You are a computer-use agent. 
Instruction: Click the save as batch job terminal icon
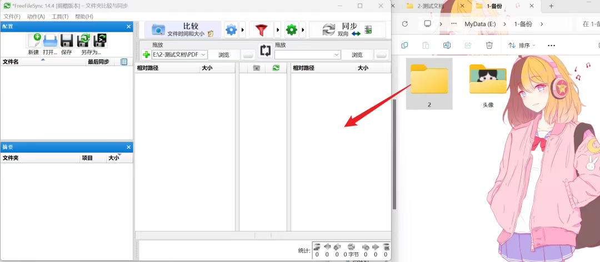pos(100,40)
